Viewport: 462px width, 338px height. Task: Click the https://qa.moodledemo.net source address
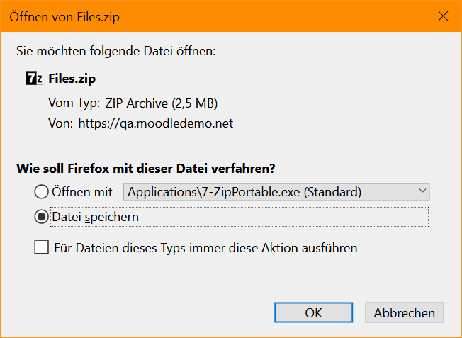click(x=156, y=123)
